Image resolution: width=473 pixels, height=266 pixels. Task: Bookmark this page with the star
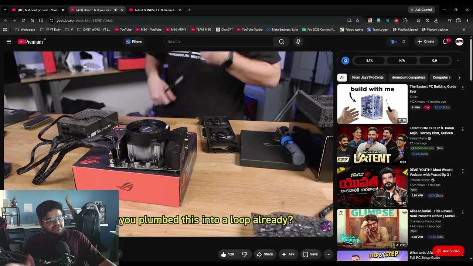pyautogui.click(x=357, y=20)
